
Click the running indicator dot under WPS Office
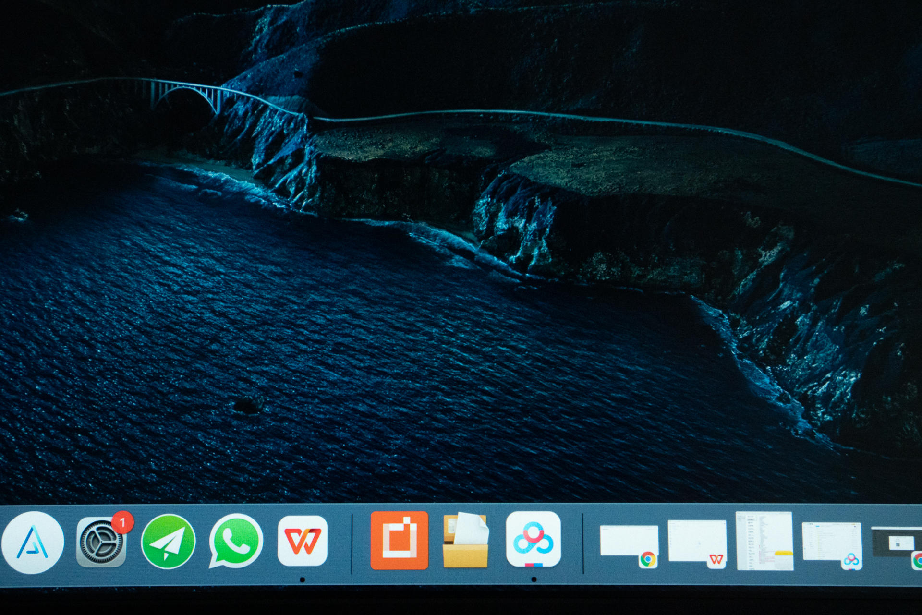point(302,579)
